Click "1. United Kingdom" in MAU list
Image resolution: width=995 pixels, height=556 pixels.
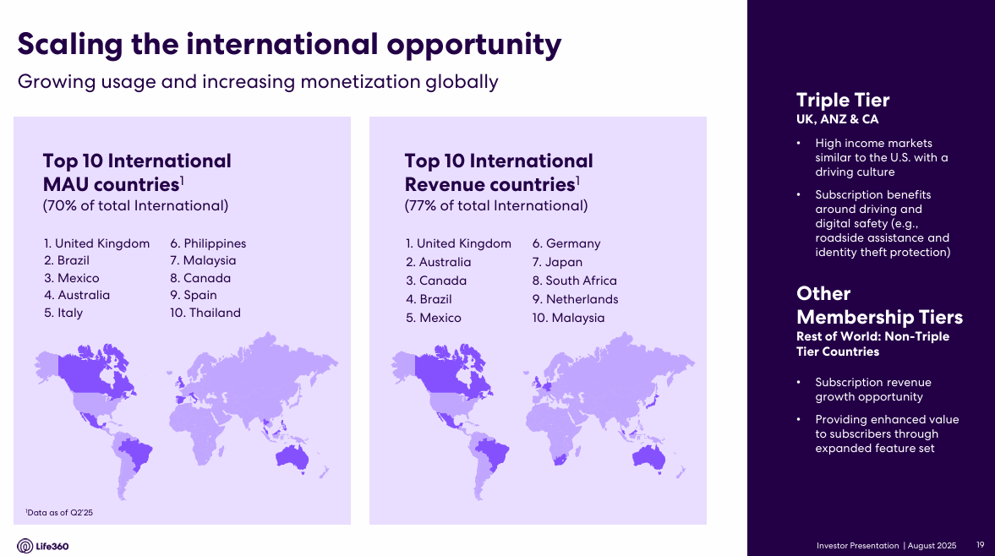coord(97,243)
